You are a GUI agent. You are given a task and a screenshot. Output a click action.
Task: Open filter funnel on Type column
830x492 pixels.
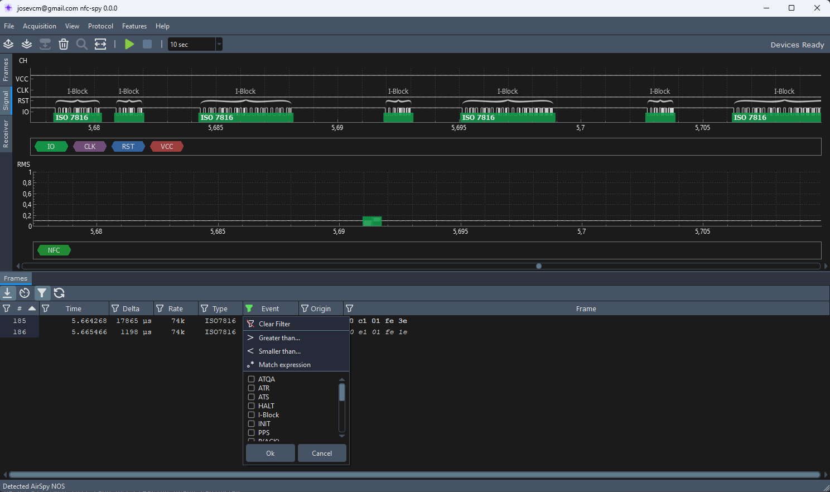click(x=205, y=308)
